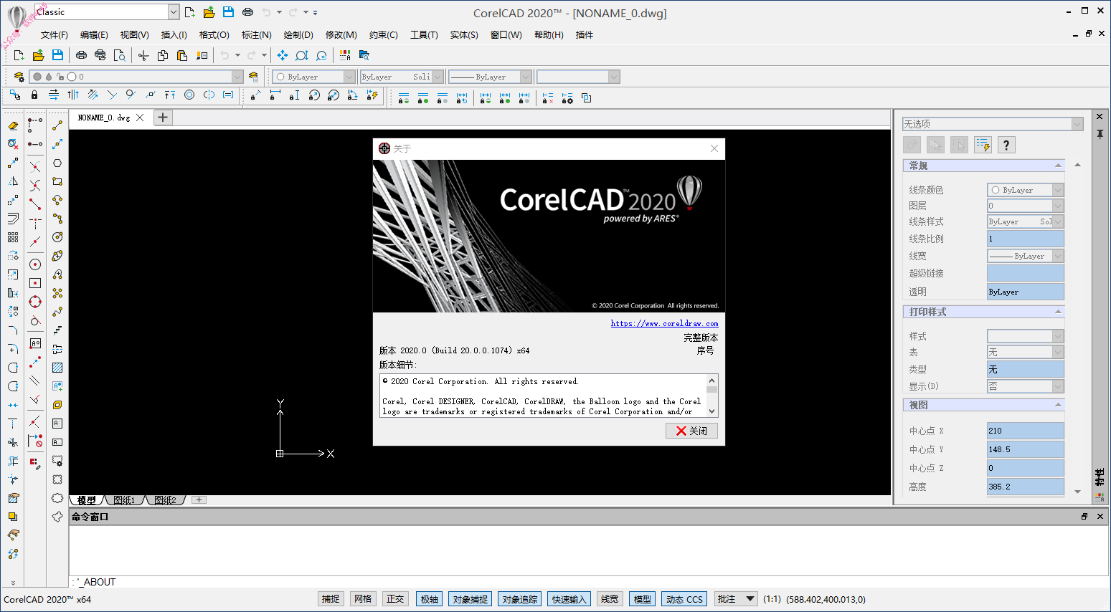This screenshot has height=612, width=1111.
Task: Toggle 网格 grid display in status bar
Action: [x=363, y=599]
